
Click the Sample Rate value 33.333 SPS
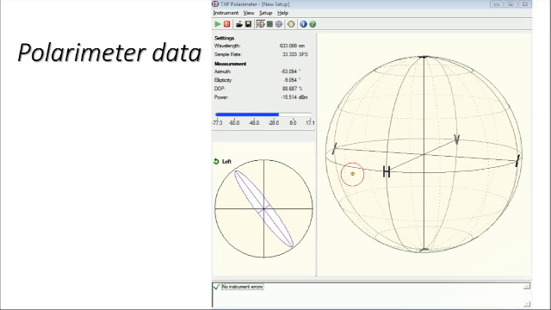click(294, 54)
